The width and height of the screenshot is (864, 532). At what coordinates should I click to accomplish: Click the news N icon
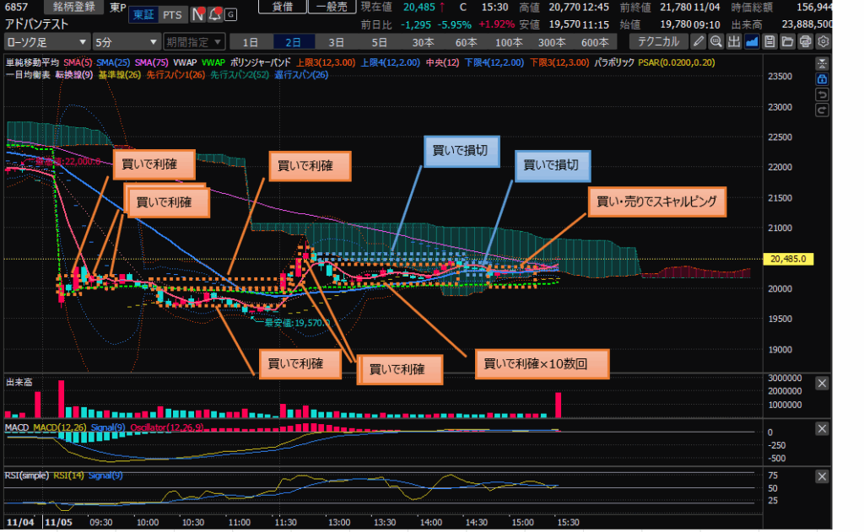(x=197, y=14)
